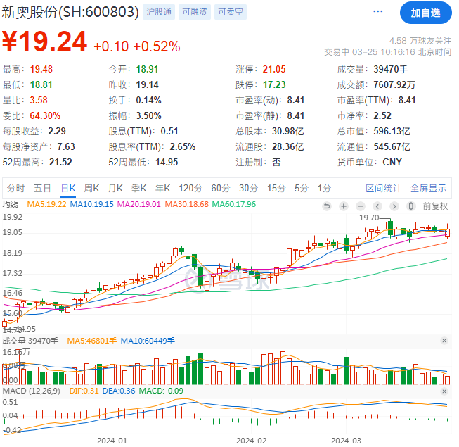The width and height of the screenshot is (459, 447).
Task: Switch to the 60分 interval tab
Action: pos(221,188)
